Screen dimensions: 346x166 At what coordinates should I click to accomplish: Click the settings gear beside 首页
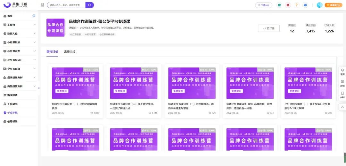(x=34, y=16)
